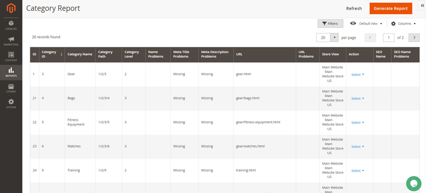Click the Watches category name cell
The height and width of the screenshot is (193, 426).
[x=80, y=146]
